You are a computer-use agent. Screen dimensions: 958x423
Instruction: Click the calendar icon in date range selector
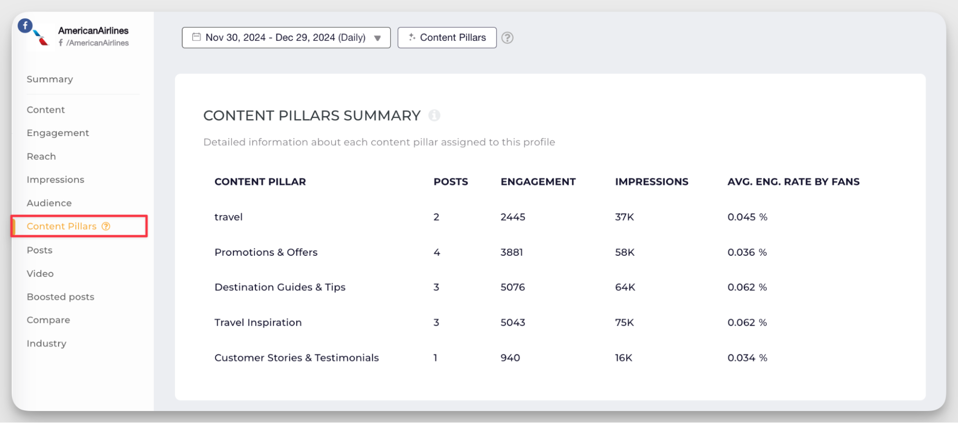pos(196,37)
